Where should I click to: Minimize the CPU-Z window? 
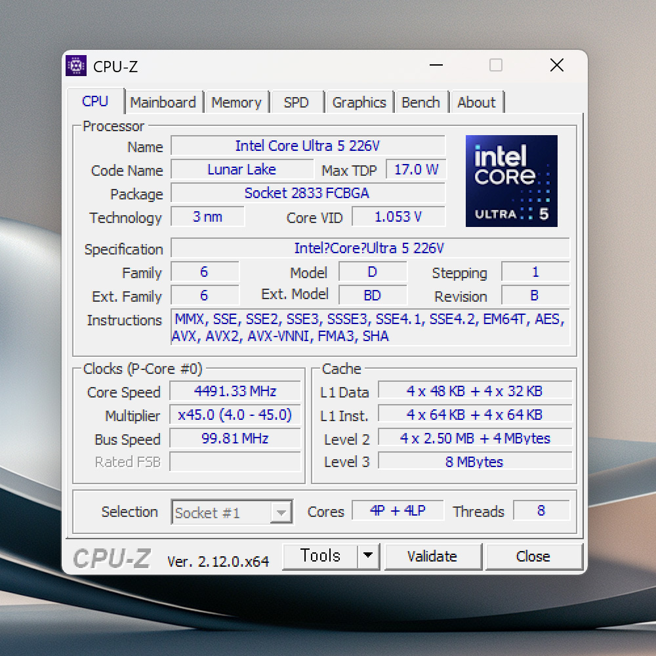(x=436, y=65)
